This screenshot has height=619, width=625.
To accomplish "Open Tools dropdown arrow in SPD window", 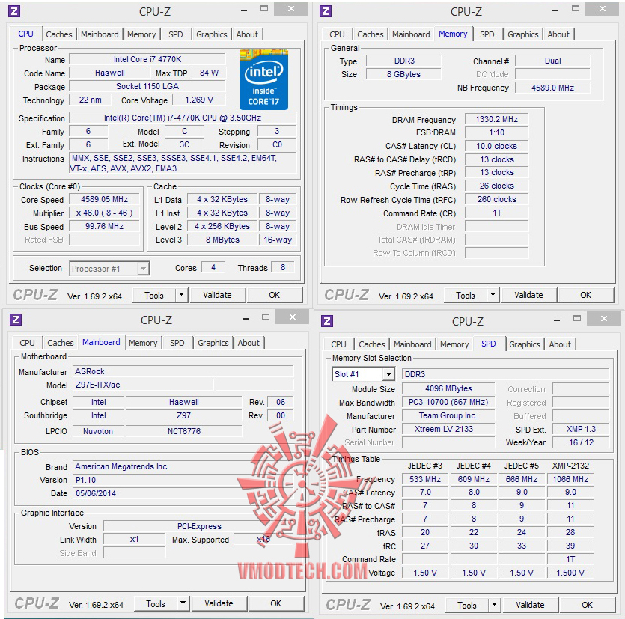I will coord(494,605).
